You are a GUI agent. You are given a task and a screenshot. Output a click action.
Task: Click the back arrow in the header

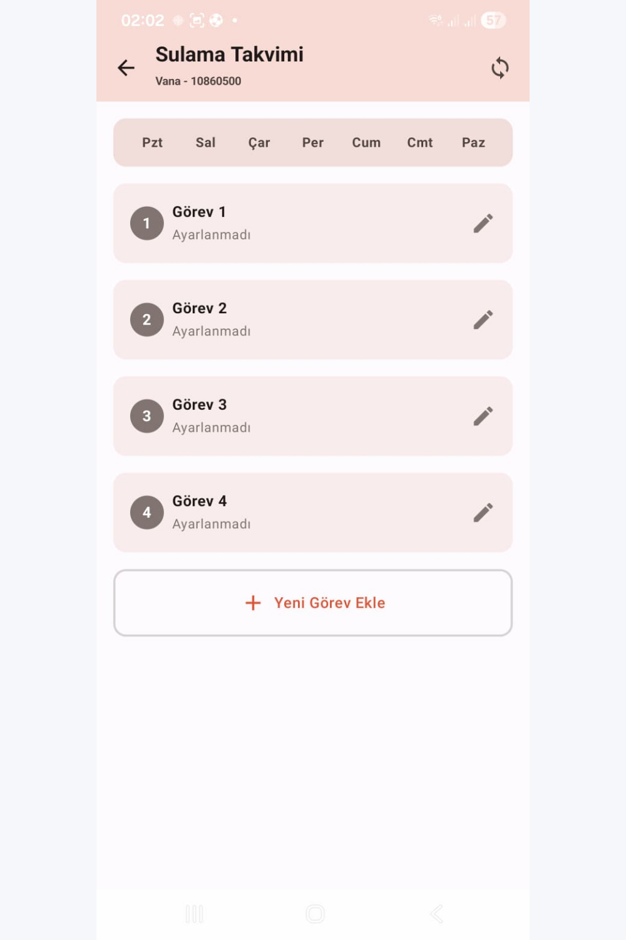click(x=126, y=68)
